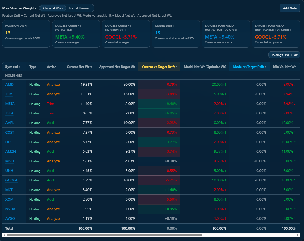Viewport: 304px width, 241px height.
Task: Open the AMZN symbol link
Action: [10, 151]
